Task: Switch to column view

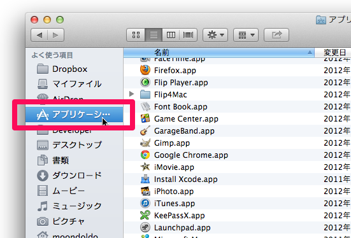Action: tap(171, 35)
